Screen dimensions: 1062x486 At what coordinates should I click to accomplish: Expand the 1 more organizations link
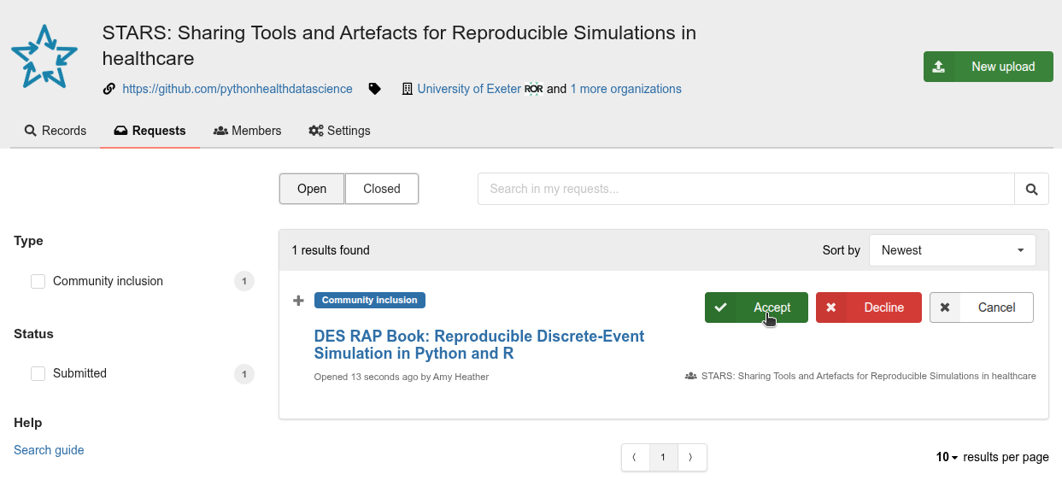click(625, 89)
